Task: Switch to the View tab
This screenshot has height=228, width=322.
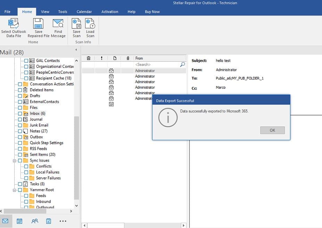Action: [45, 12]
